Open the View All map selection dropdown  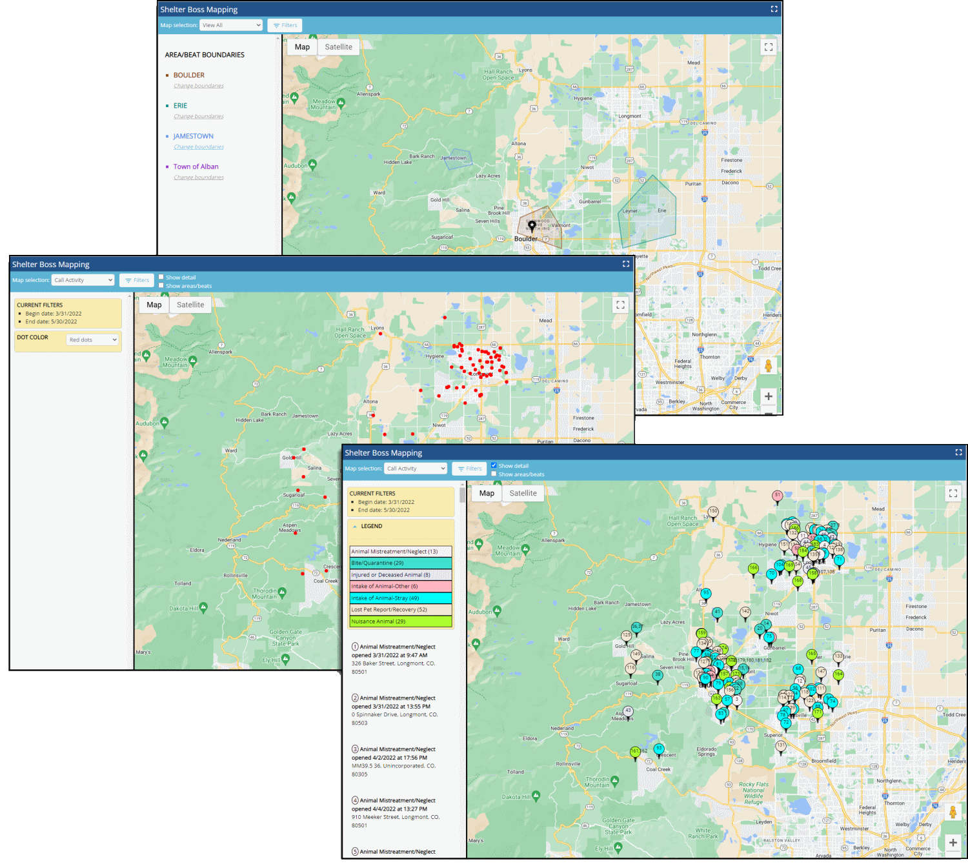point(231,25)
